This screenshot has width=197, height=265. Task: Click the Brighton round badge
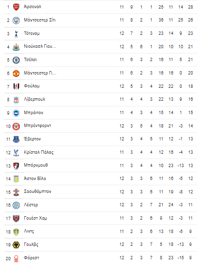click(16, 113)
